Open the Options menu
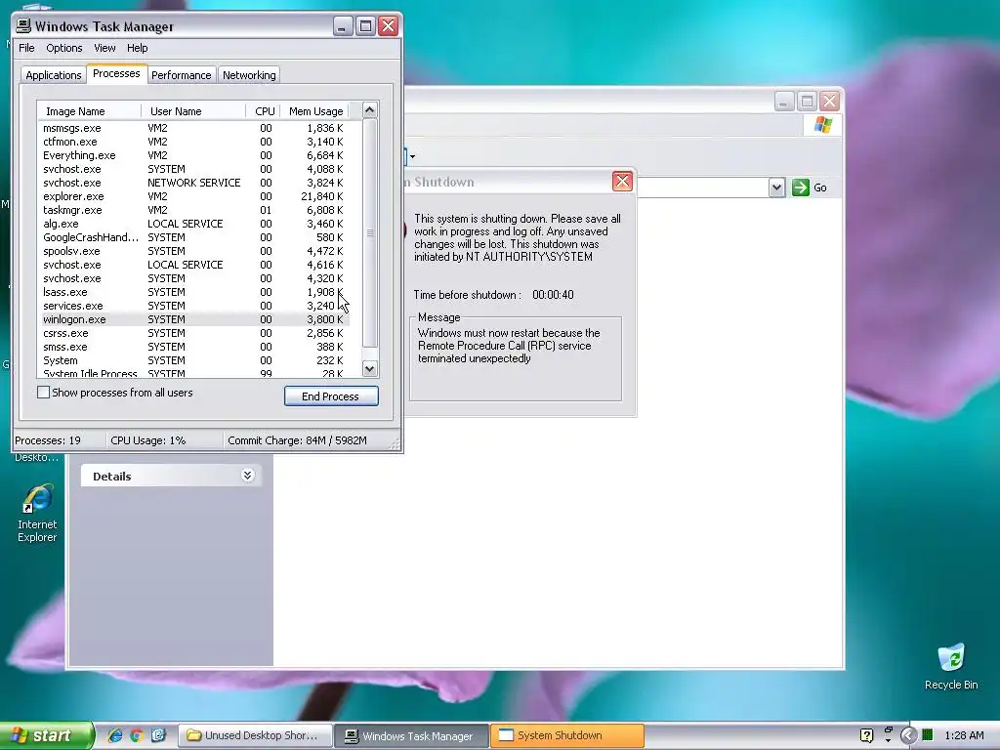 [x=63, y=48]
